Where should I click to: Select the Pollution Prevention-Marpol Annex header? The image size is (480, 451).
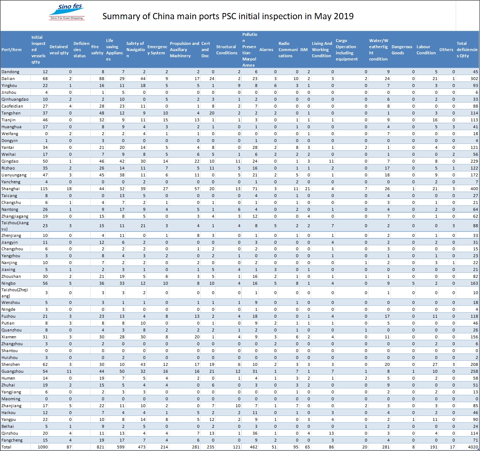(250, 50)
